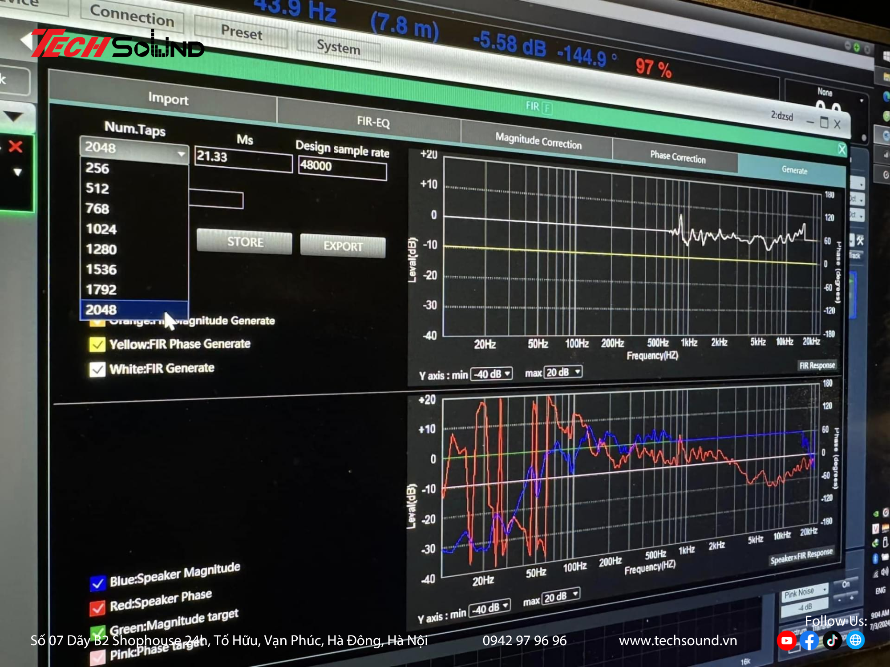Expand the Pink Noise signal dropdown
The width and height of the screenshot is (890, 667).
[805, 592]
